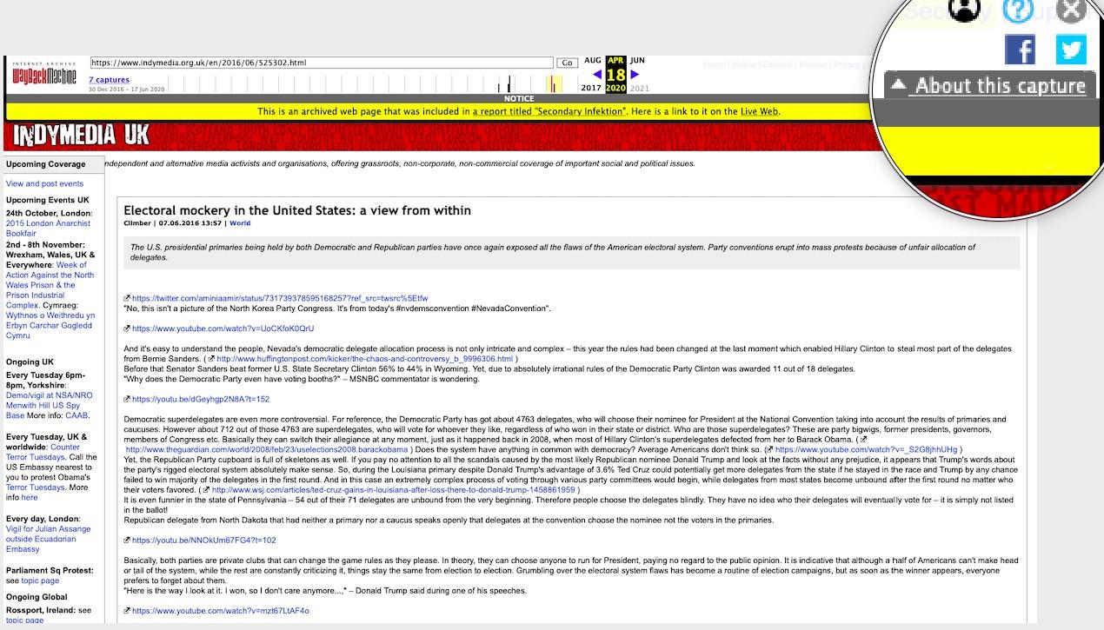Open the Live Web link
This screenshot has width=1104, height=630.
click(x=759, y=111)
